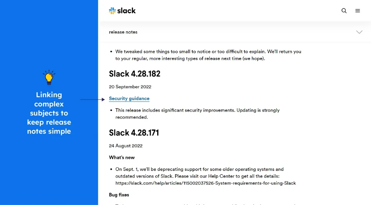371x205 pixels.
Task: Click the 'On Sept. 1' deprecating support bullet
Action: pos(206,176)
